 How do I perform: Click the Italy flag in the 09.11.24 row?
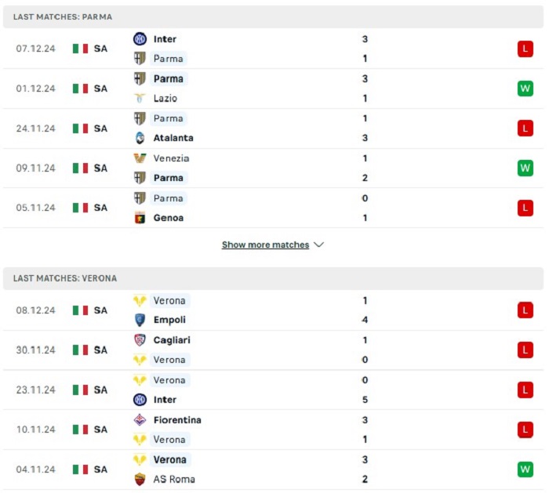tap(80, 169)
